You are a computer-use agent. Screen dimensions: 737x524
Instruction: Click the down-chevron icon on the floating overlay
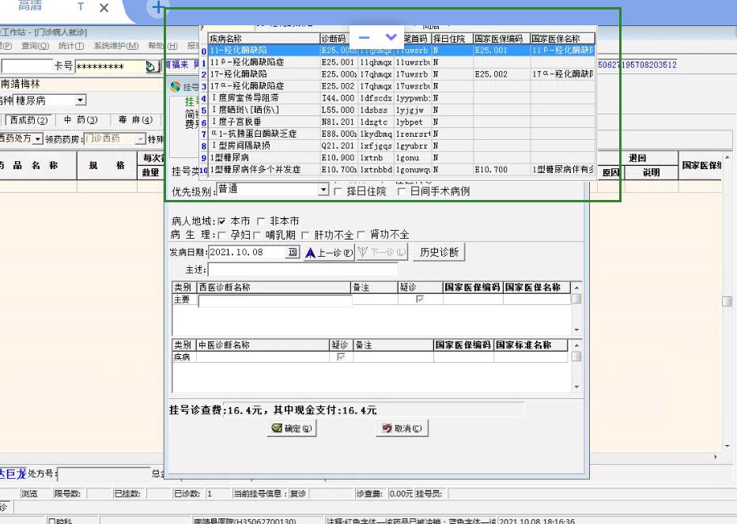click(391, 37)
